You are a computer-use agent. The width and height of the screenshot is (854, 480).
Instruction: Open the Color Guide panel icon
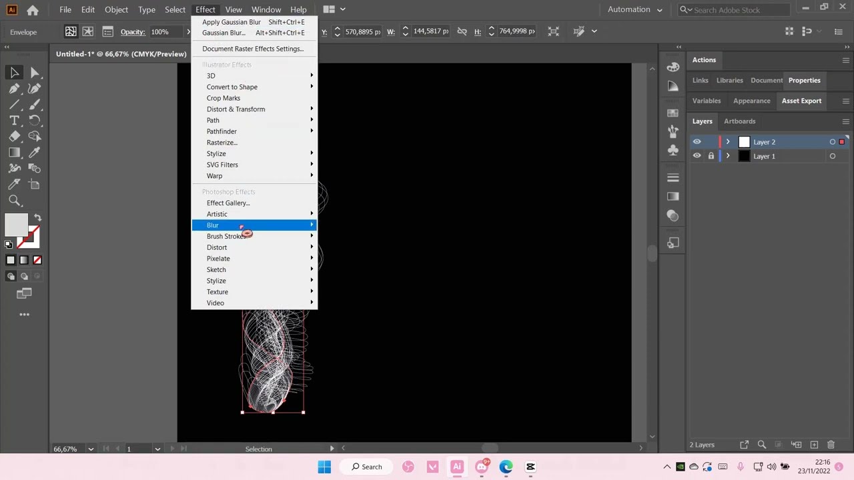(673, 86)
